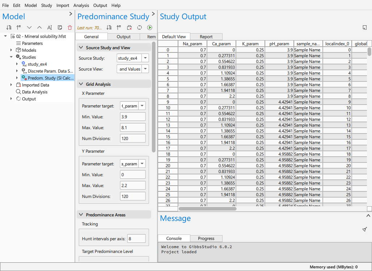
Task: Click the clear results icon in study toolbar
Action: [129, 27]
